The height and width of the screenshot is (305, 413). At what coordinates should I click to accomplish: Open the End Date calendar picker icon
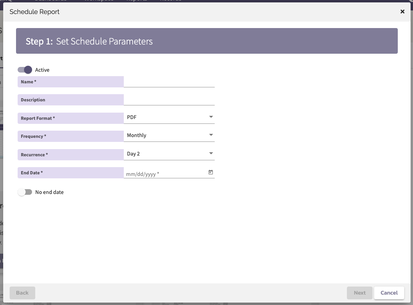(210, 172)
